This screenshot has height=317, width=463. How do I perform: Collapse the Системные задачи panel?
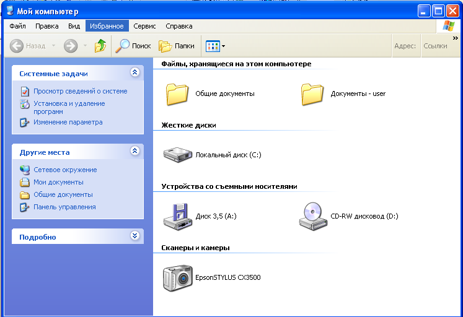pos(135,72)
